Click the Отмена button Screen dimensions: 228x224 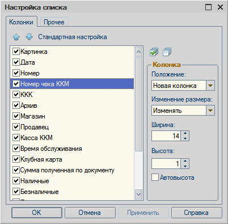coord(90,213)
